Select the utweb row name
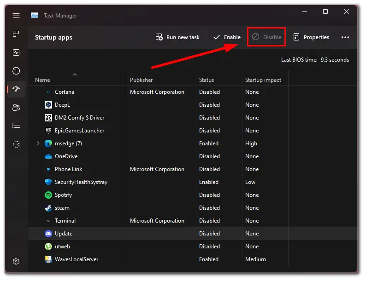Viewport: 366px width, 281px height. click(62, 247)
